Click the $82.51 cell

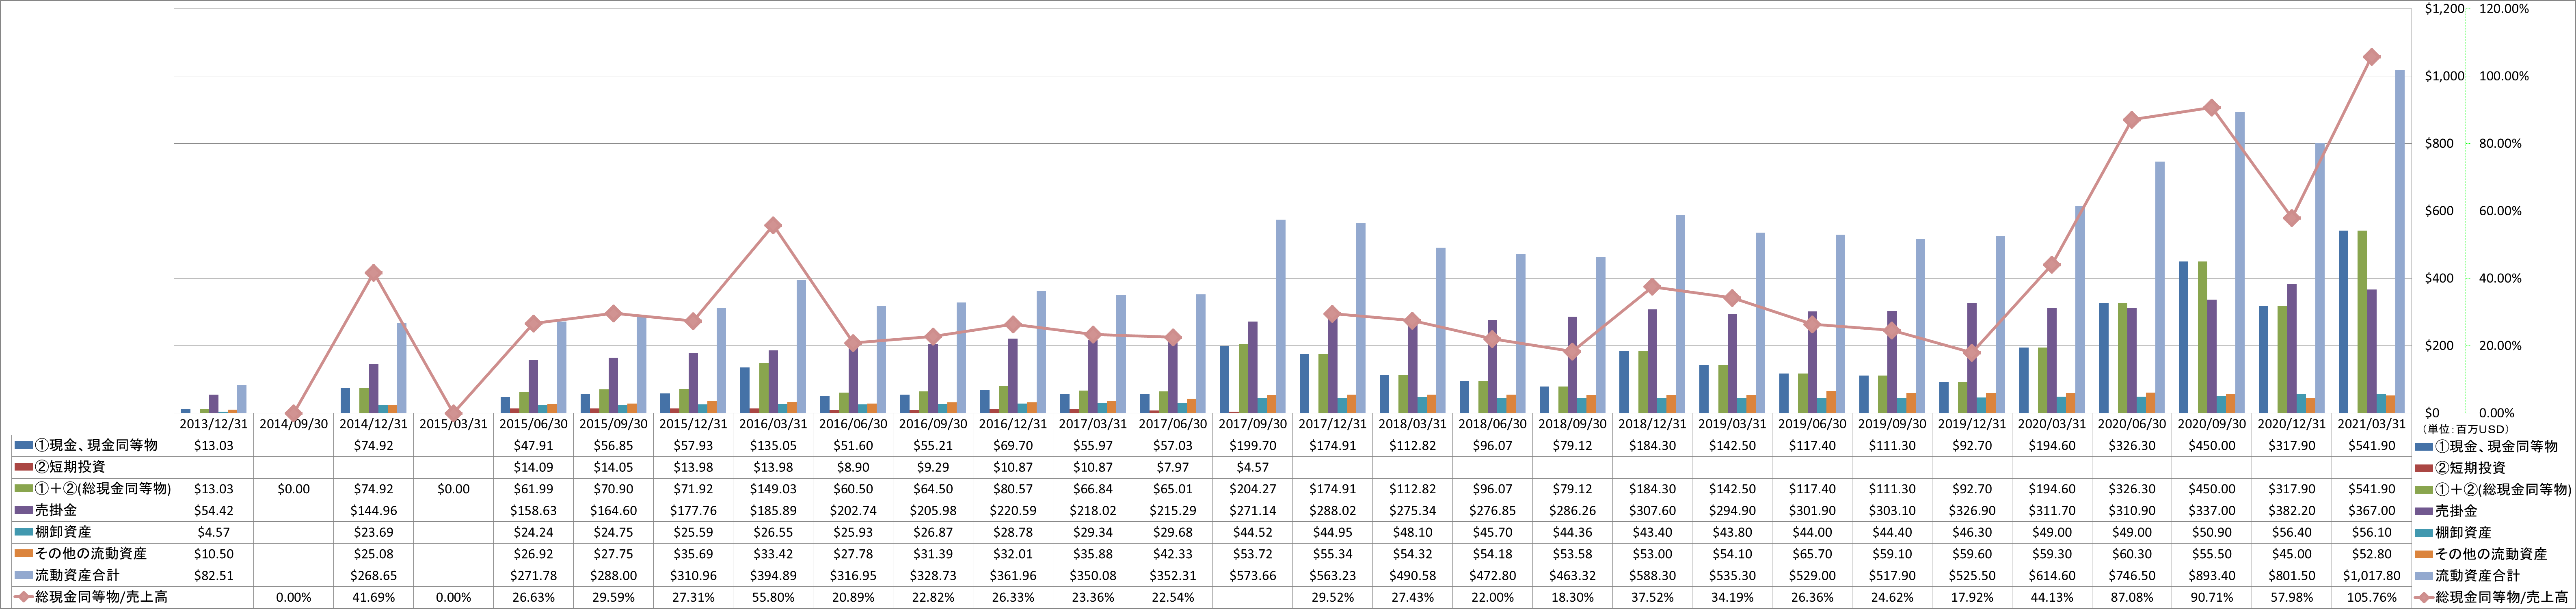(213, 576)
